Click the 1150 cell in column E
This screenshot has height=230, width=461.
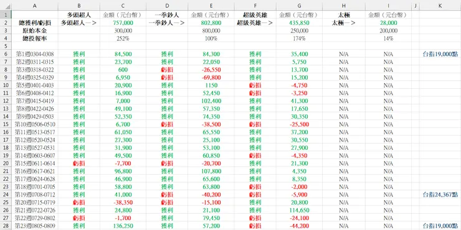pos(211,85)
